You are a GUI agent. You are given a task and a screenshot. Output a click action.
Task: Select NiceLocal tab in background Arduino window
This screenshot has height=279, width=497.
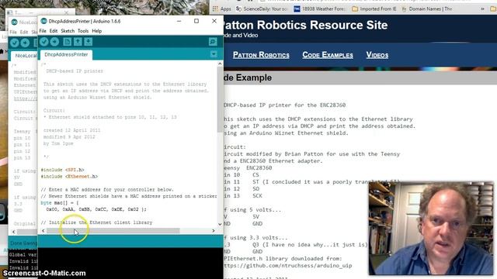[26, 56]
